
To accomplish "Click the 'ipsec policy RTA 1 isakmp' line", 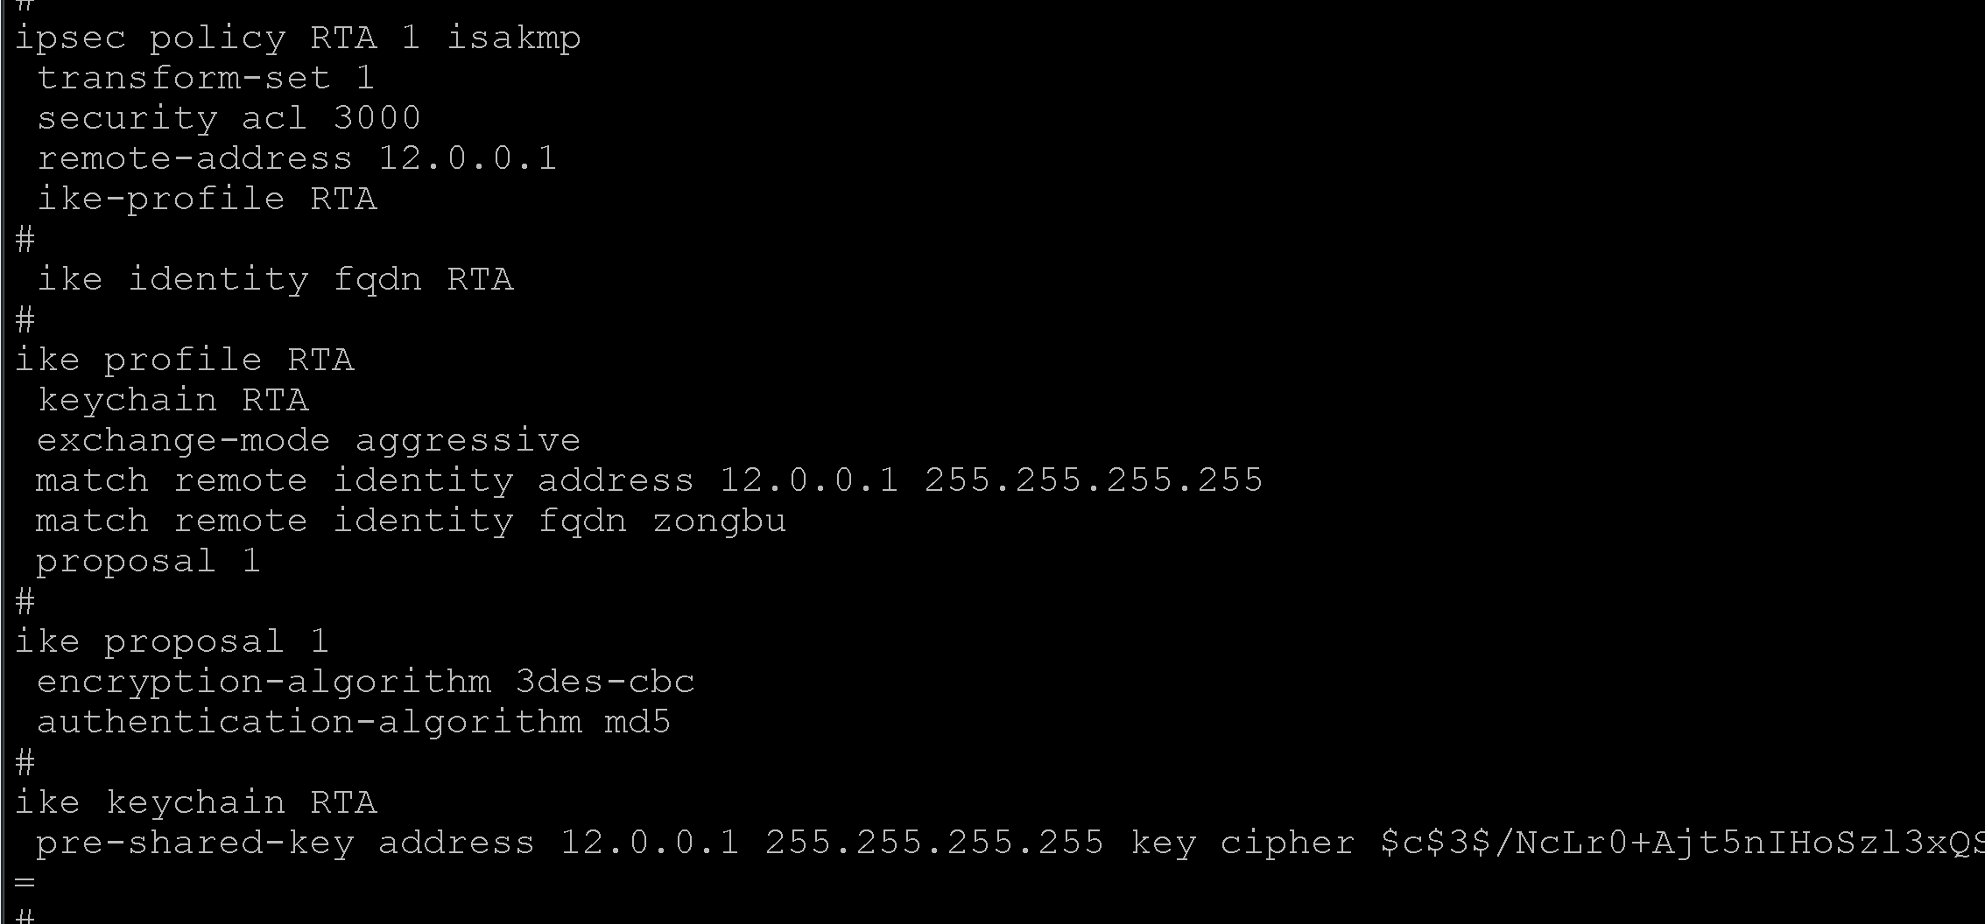I will [x=298, y=38].
